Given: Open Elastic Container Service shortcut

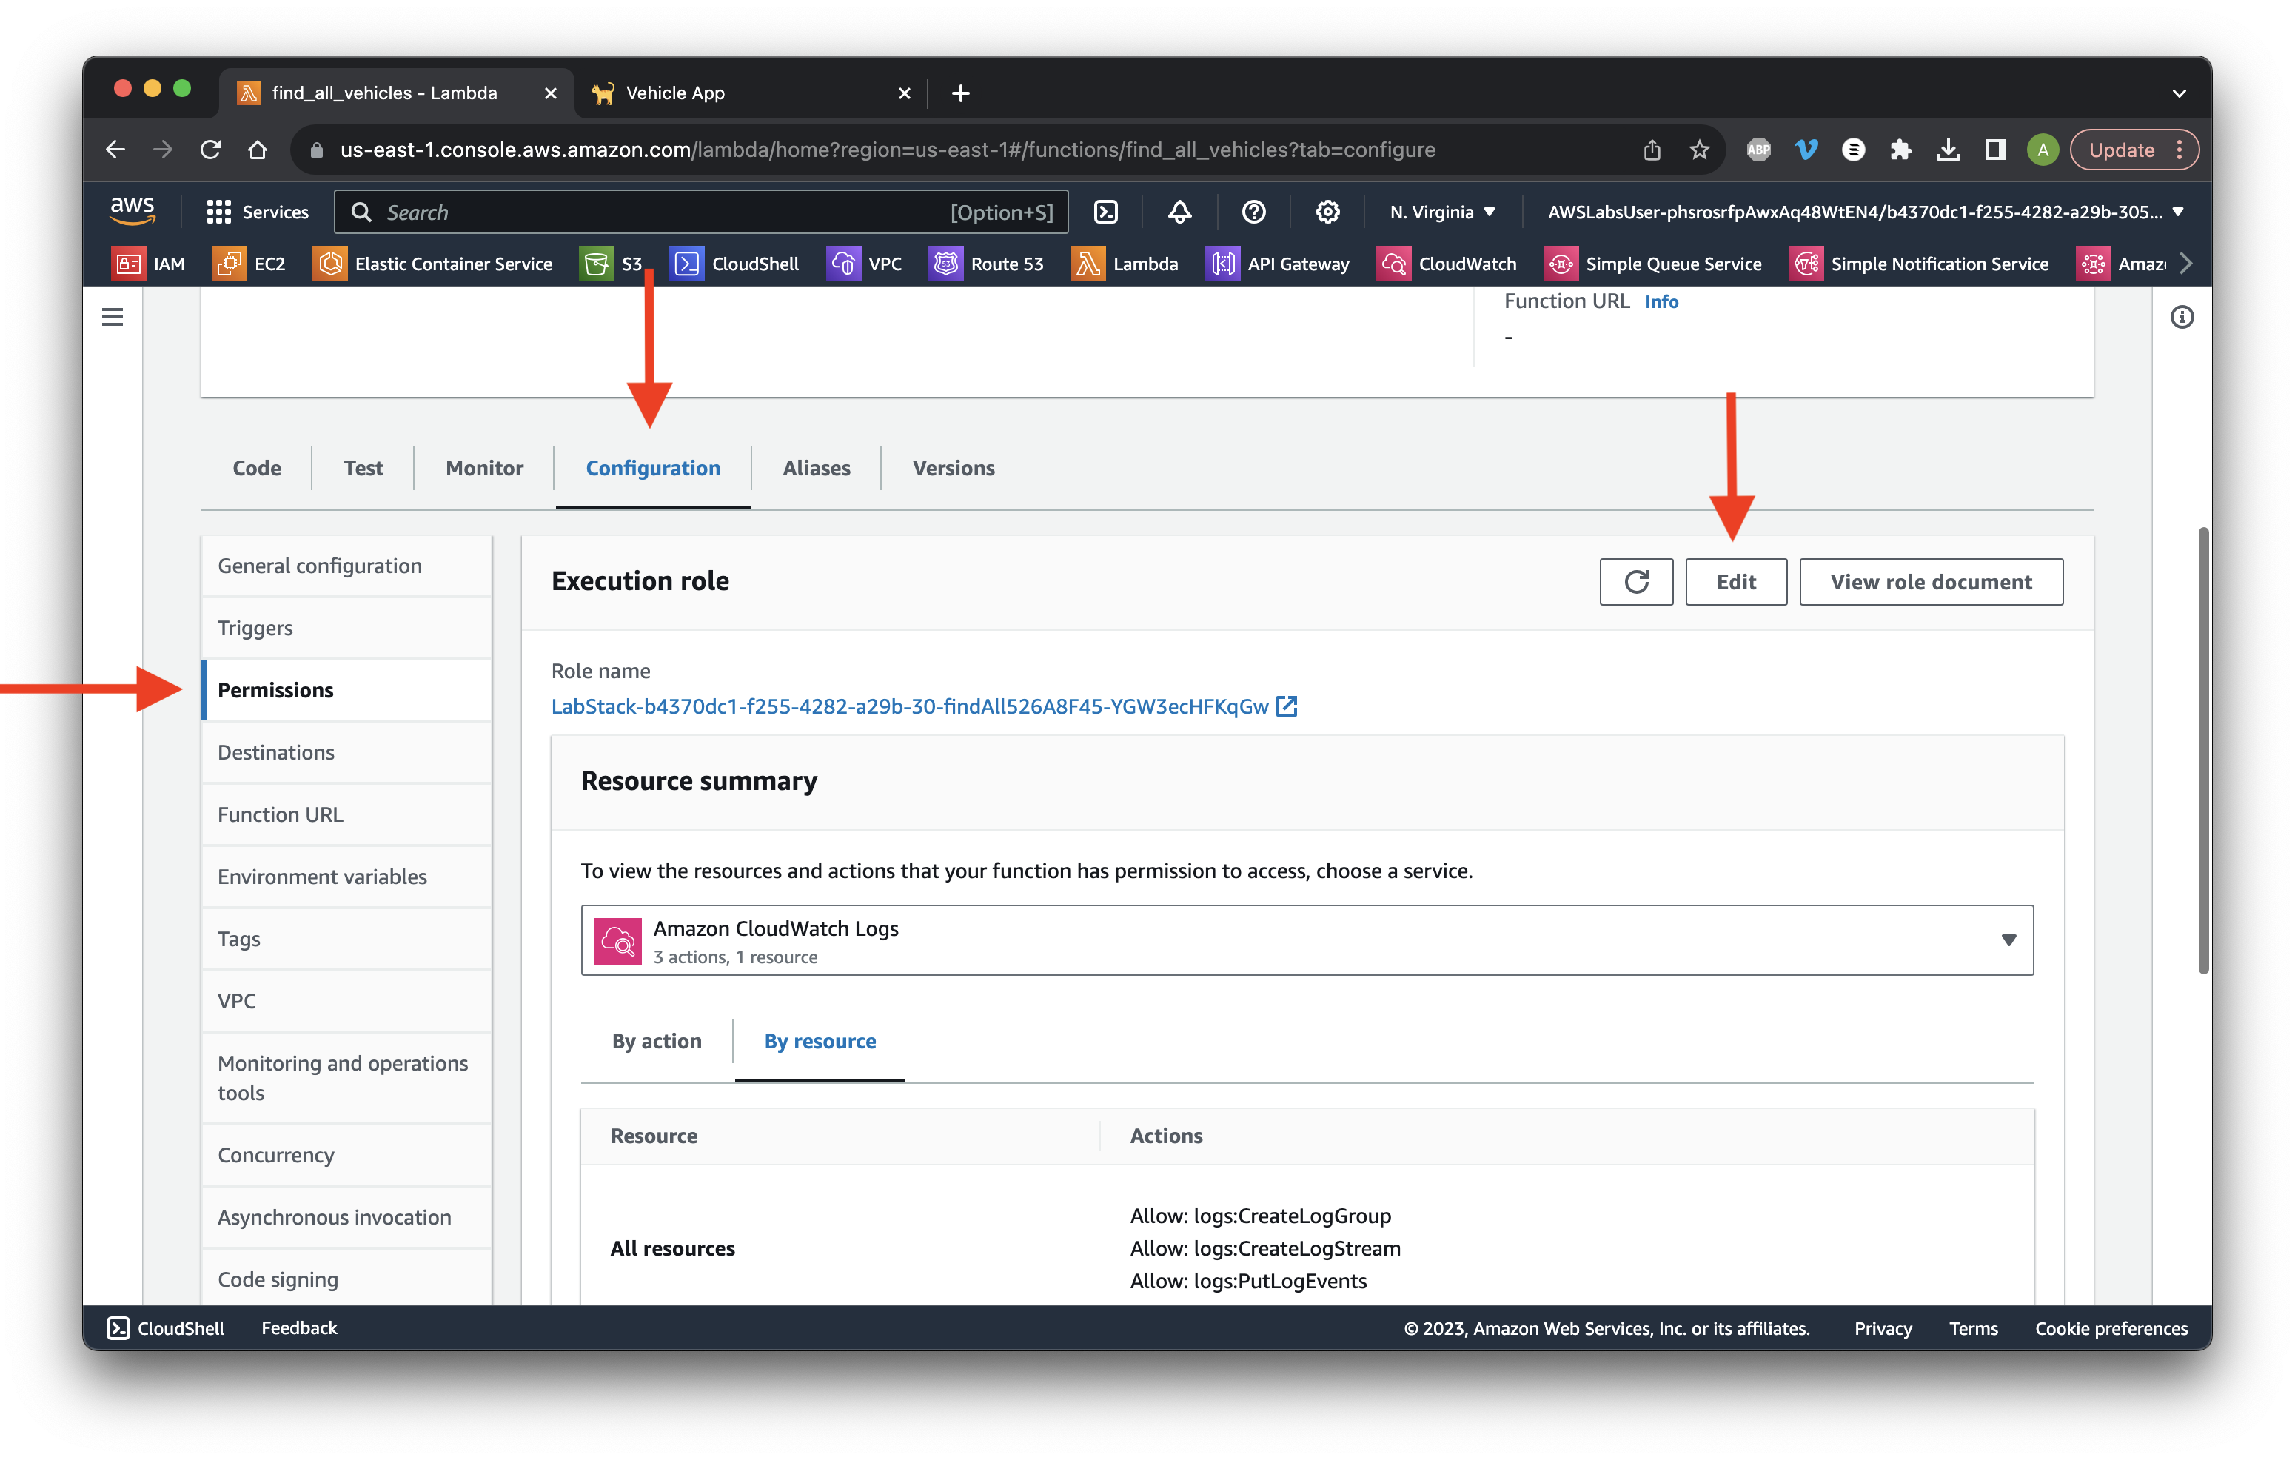Looking at the screenshot, I should (x=432, y=264).
